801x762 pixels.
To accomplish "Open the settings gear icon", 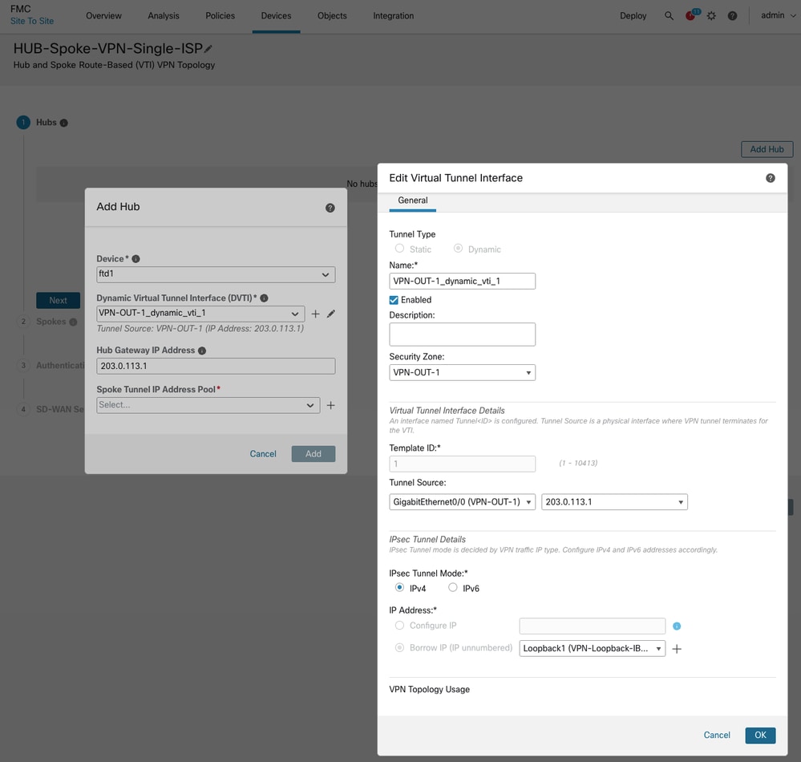I will [x=711, y=16].
